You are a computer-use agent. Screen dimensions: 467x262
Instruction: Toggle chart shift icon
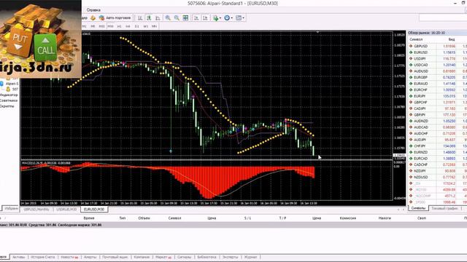[x=205, y=17]
